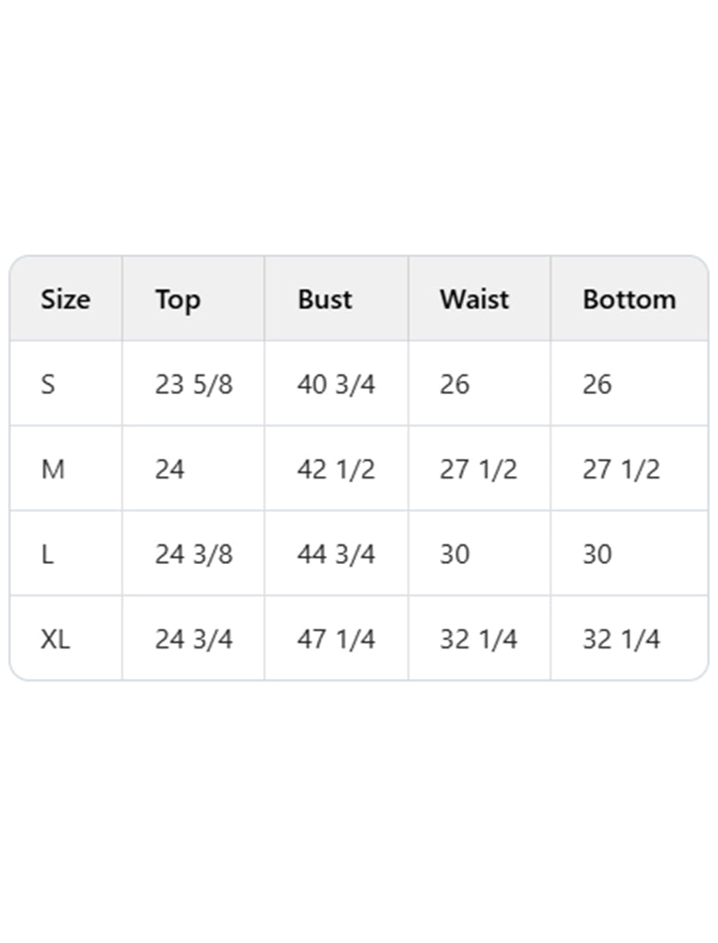
Task: Click Top value 24 3/4
Action: [194, 639]
